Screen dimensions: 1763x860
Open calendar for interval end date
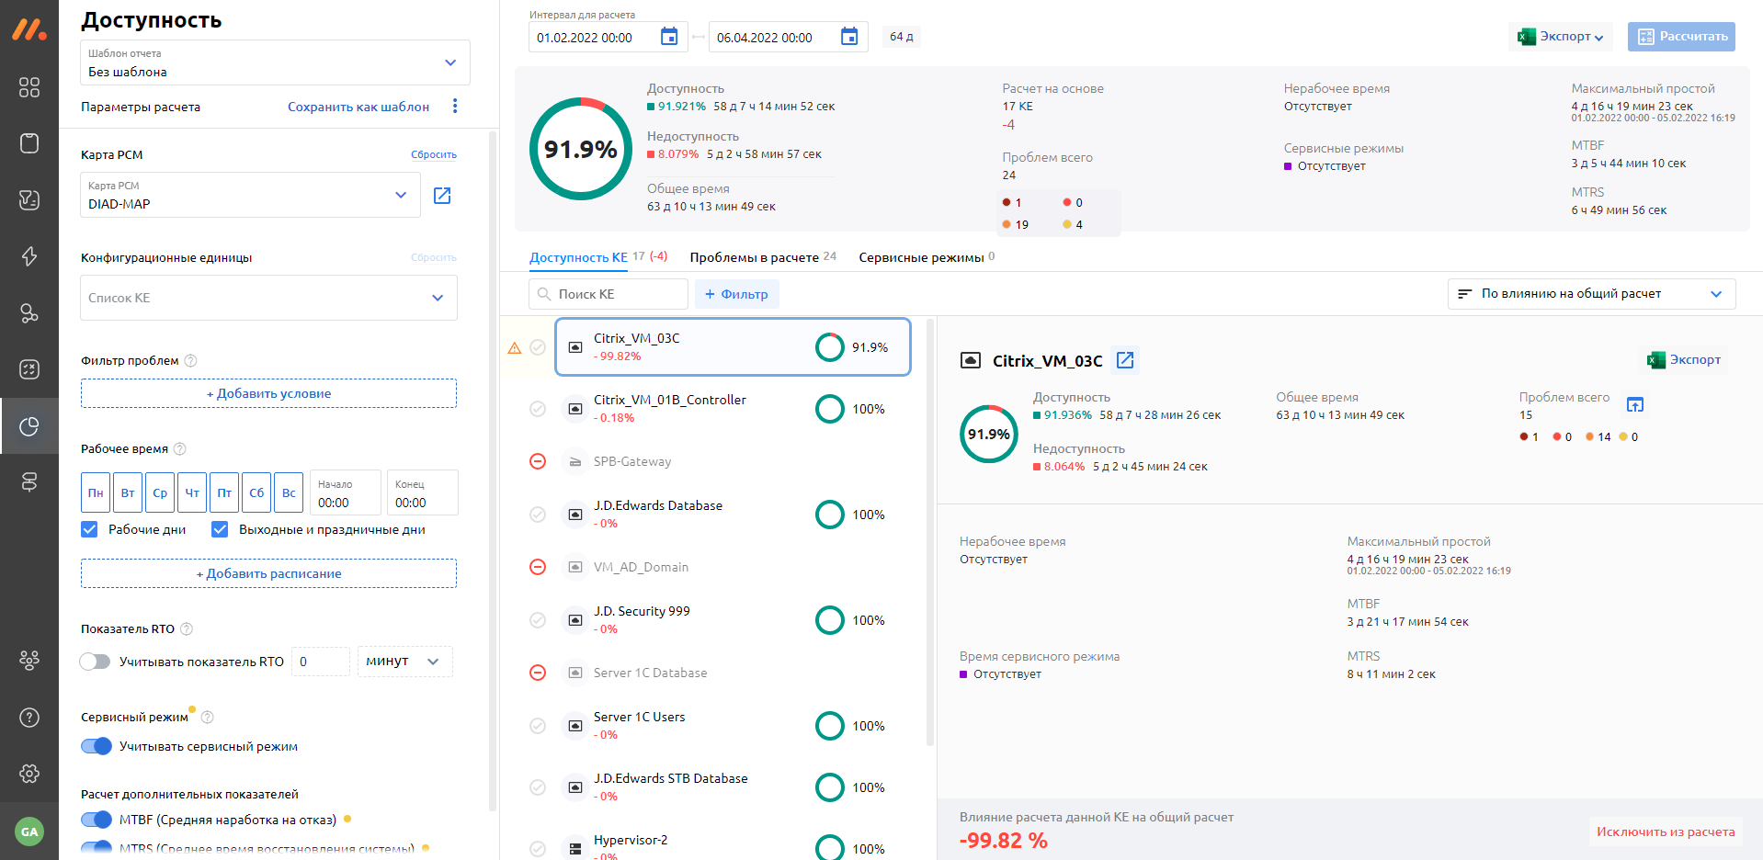pos(849,37)
